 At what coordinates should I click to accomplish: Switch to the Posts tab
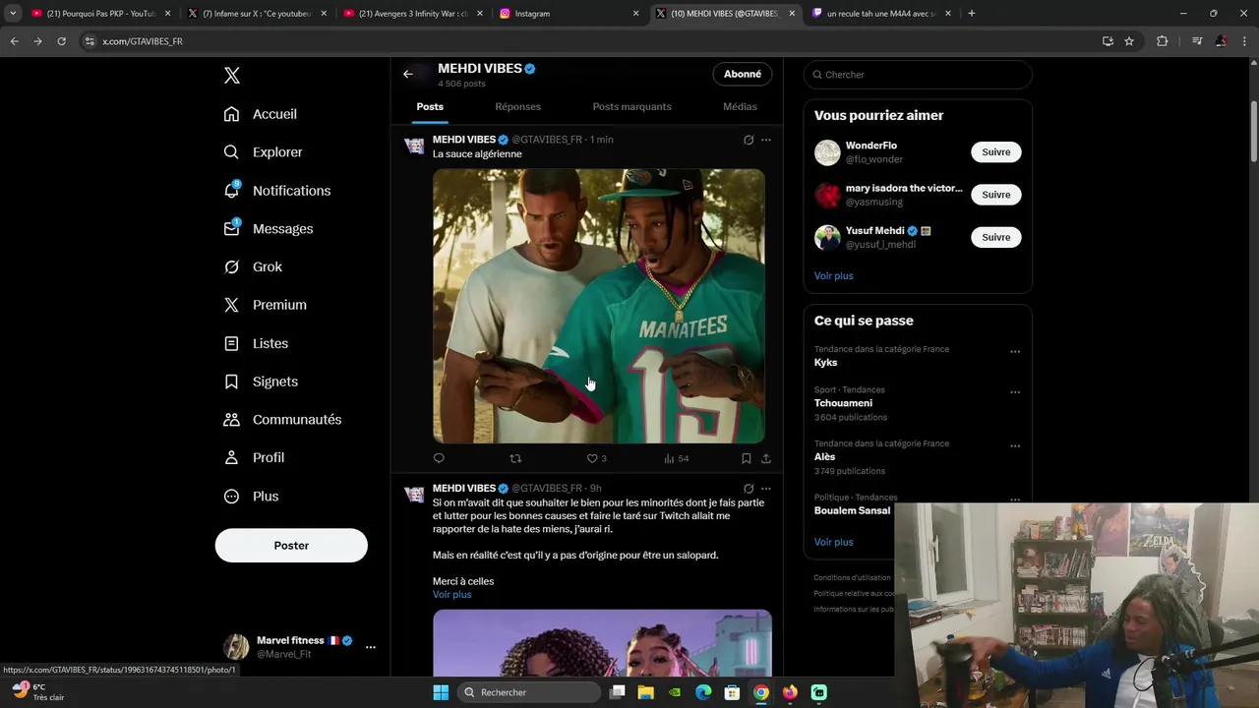point(430,106)
